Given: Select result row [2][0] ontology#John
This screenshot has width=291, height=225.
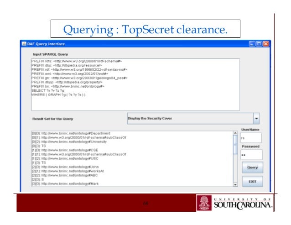Looking at the screenshot, I should (65, 167).
